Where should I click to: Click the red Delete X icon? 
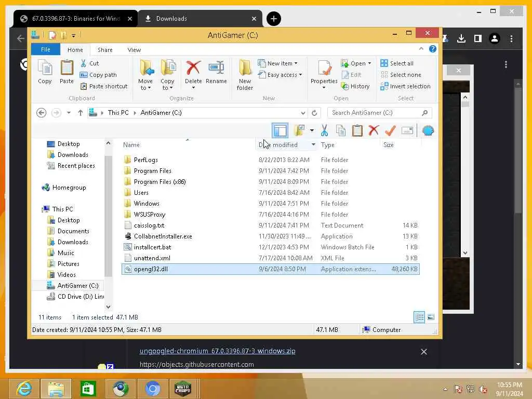193,68
